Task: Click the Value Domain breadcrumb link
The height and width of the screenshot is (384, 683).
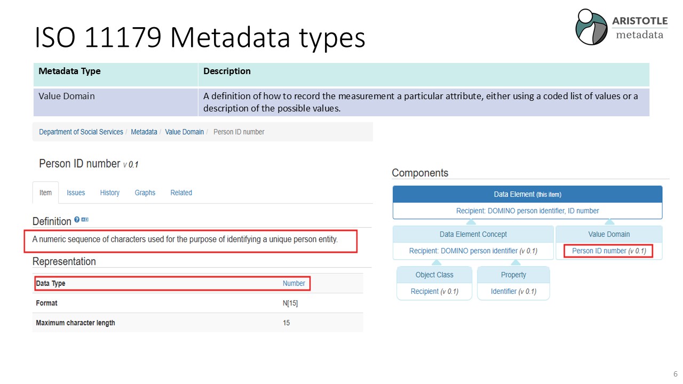Action: (184, 132)
